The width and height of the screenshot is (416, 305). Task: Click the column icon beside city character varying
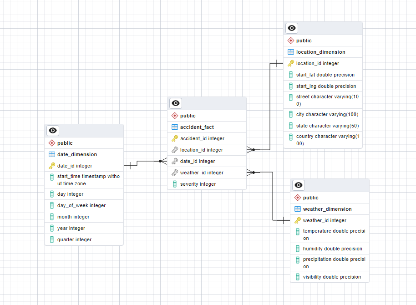[x=291, y=115]
